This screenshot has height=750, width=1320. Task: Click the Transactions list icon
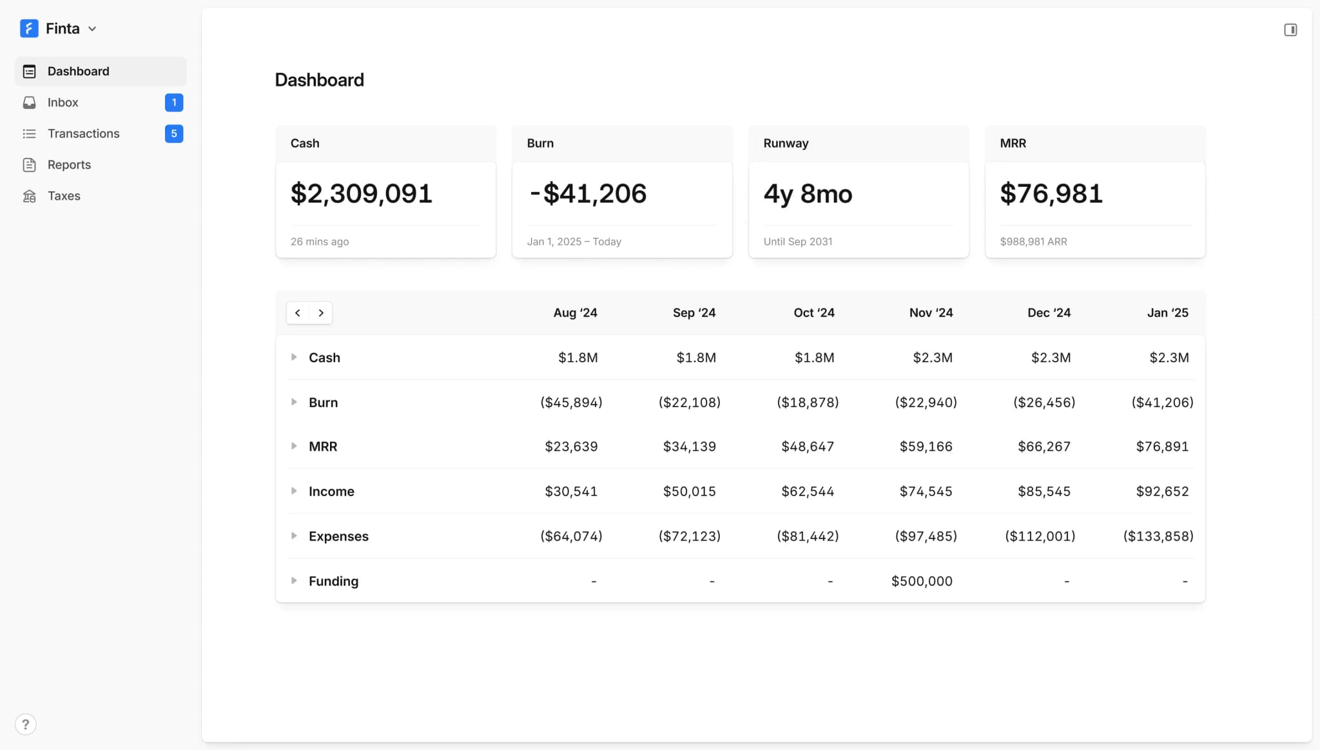(x=29, y=133)
